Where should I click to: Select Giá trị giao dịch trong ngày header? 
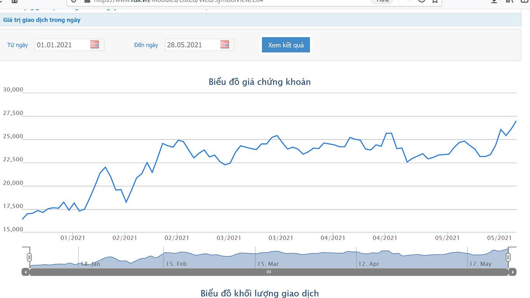point(42,20)
